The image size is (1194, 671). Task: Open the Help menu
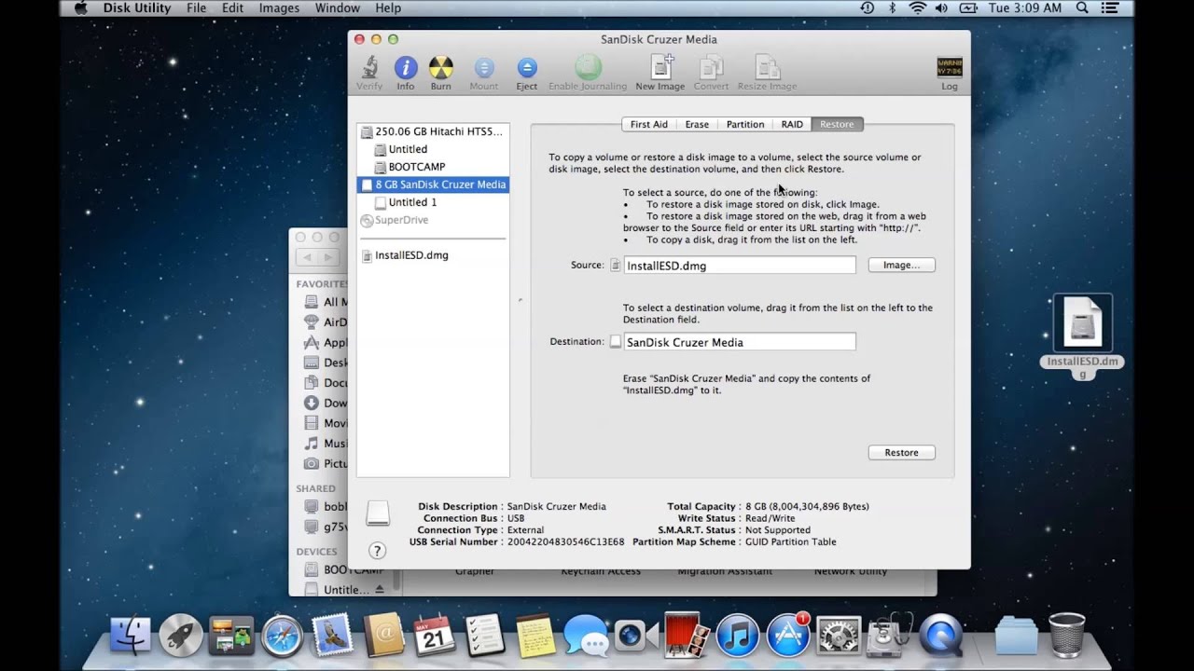coord(388,8)
